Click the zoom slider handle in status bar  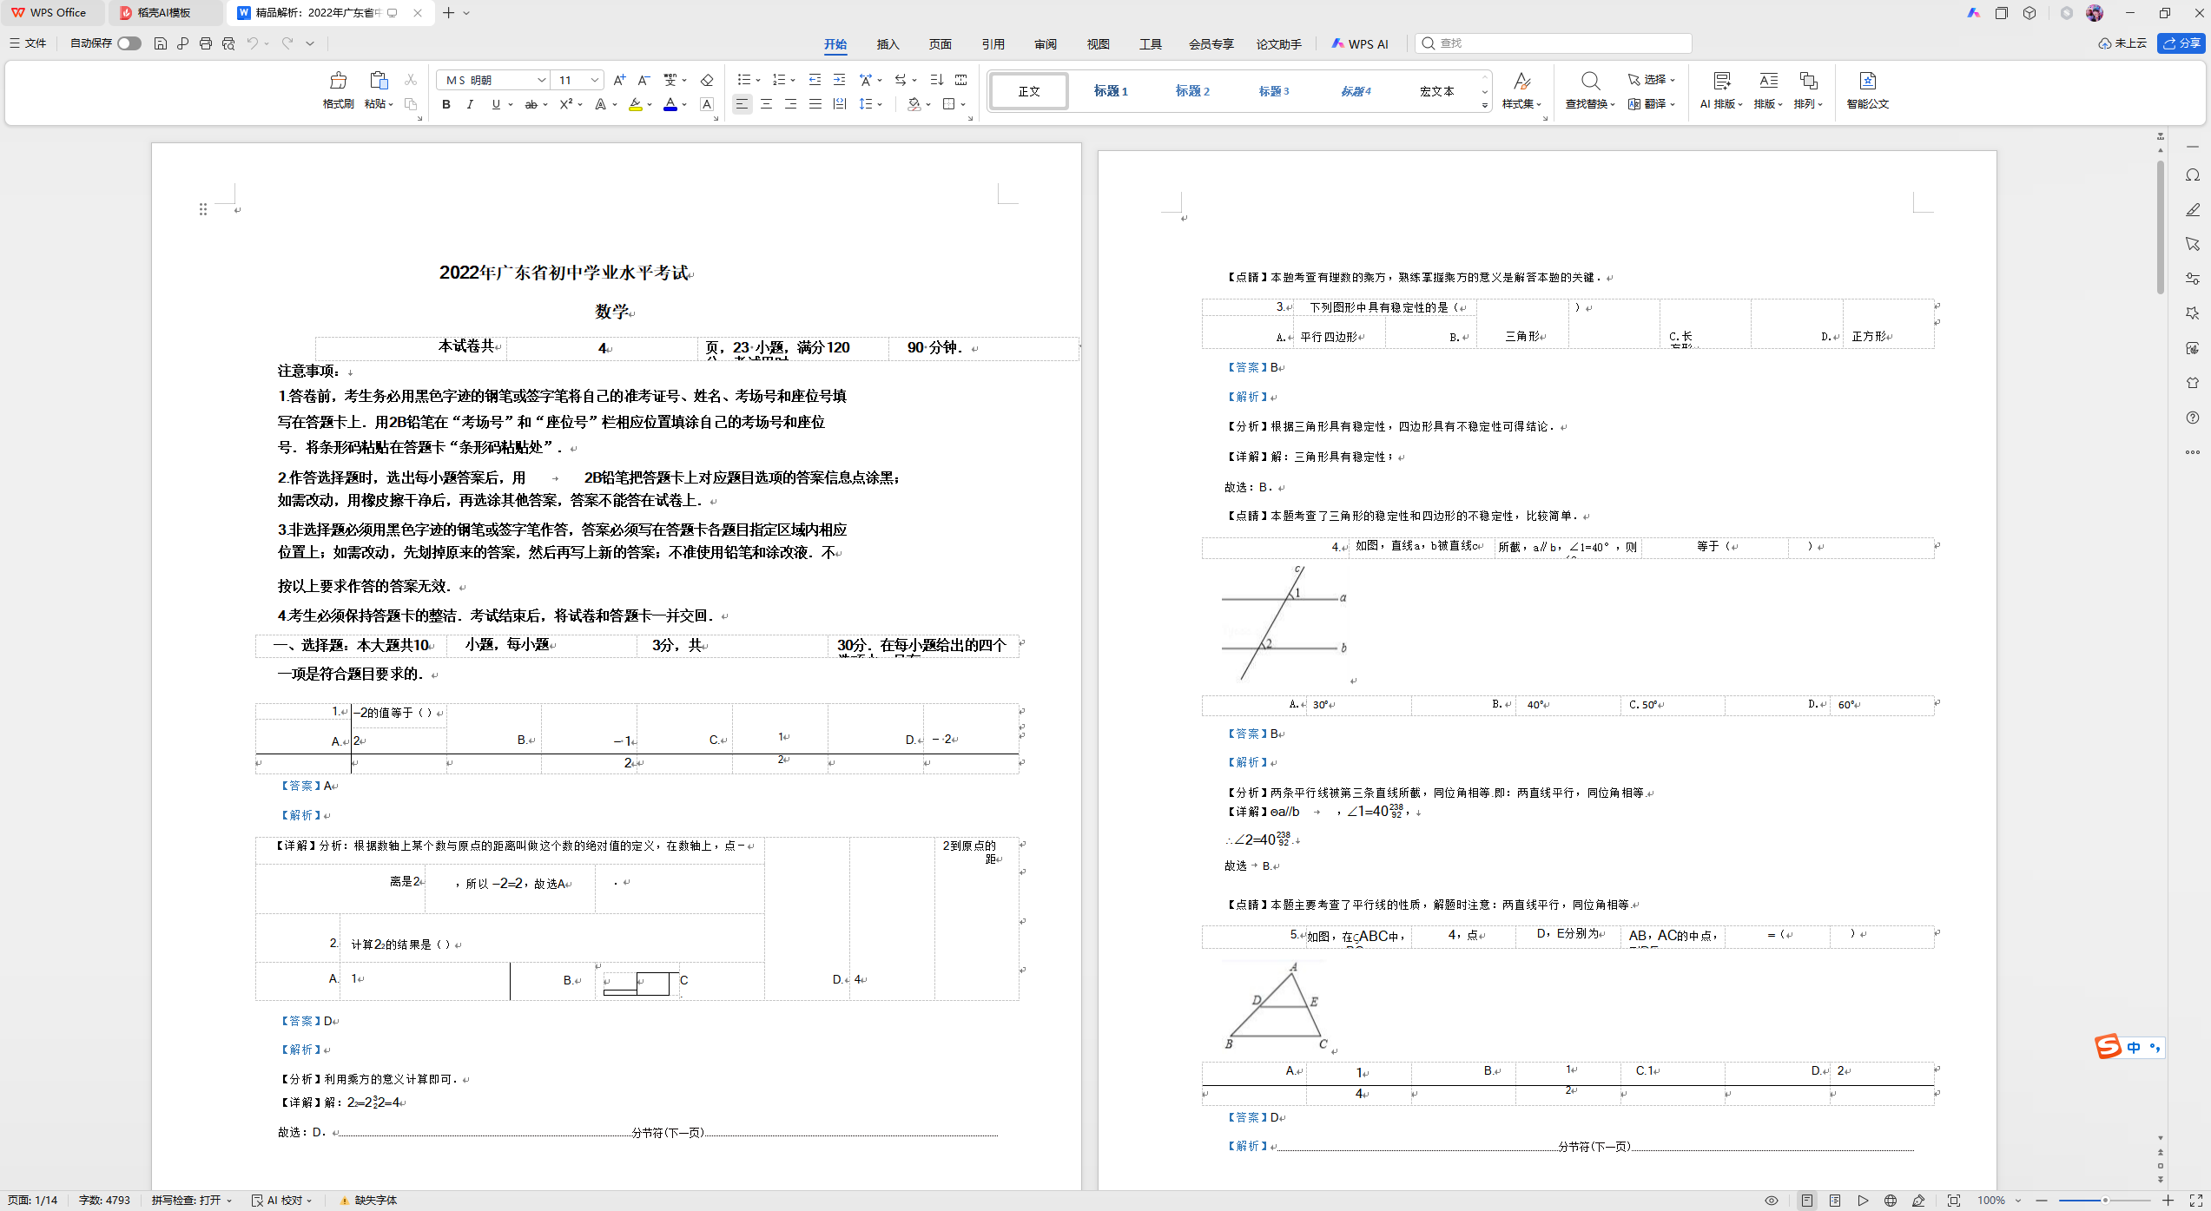point(2105,1201)
